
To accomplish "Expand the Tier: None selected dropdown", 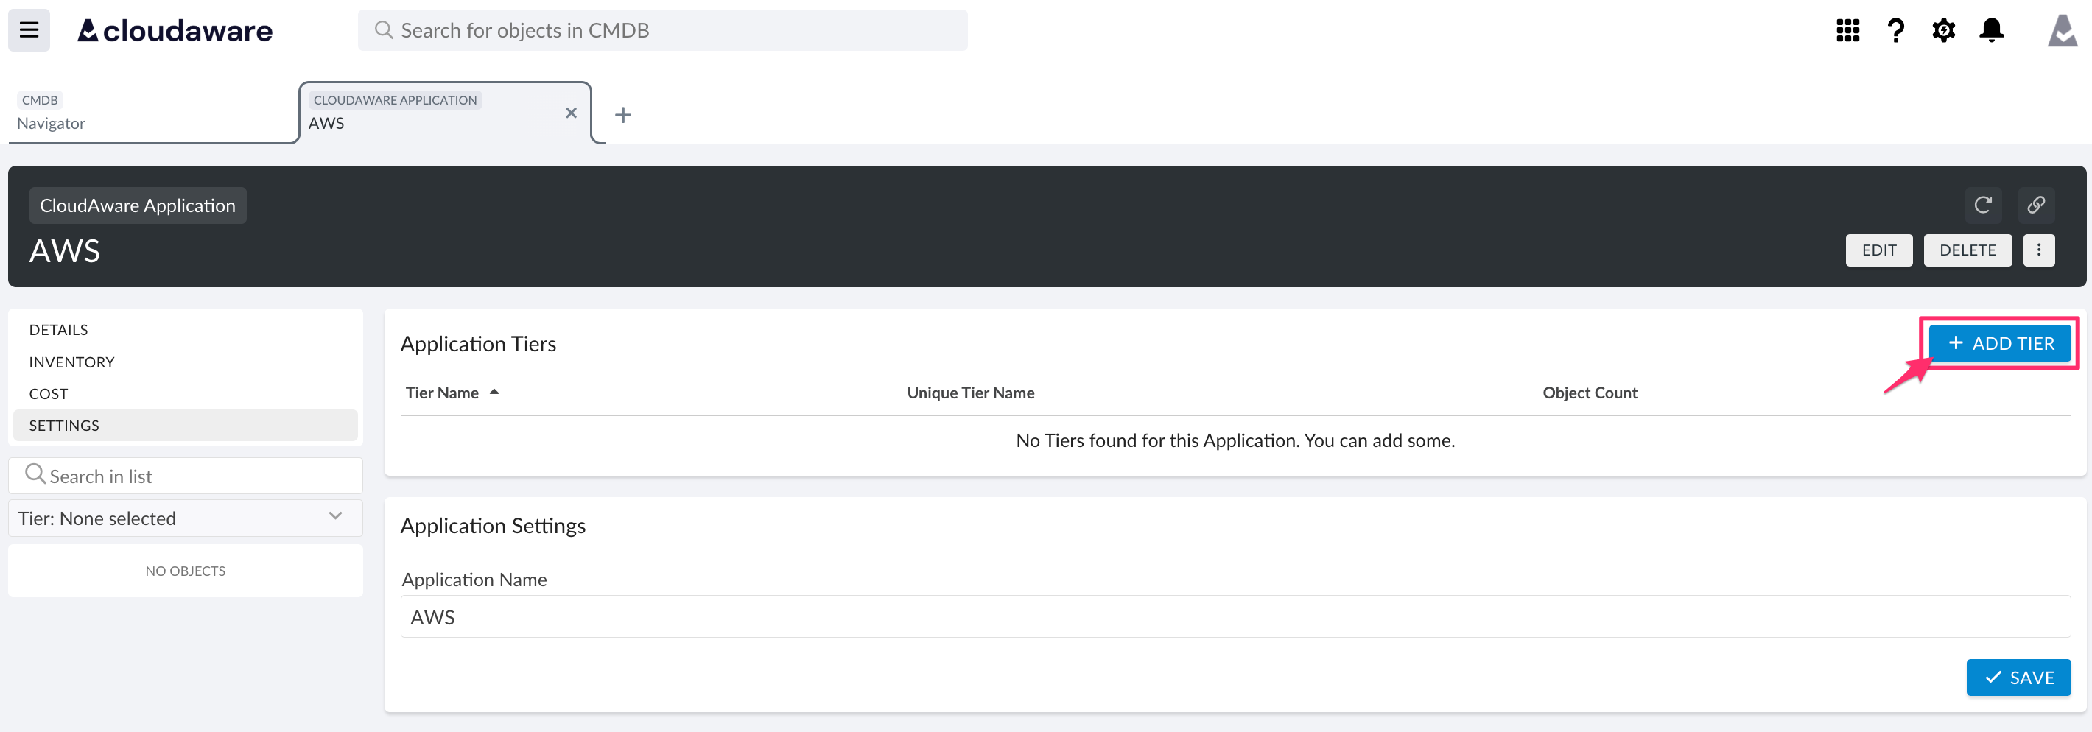I will 184,518.
